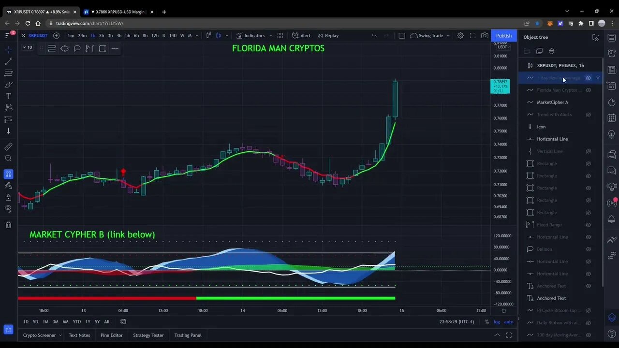Click the XRPUSDT symbol search field
Screen dimensions: 619x348
38,35
